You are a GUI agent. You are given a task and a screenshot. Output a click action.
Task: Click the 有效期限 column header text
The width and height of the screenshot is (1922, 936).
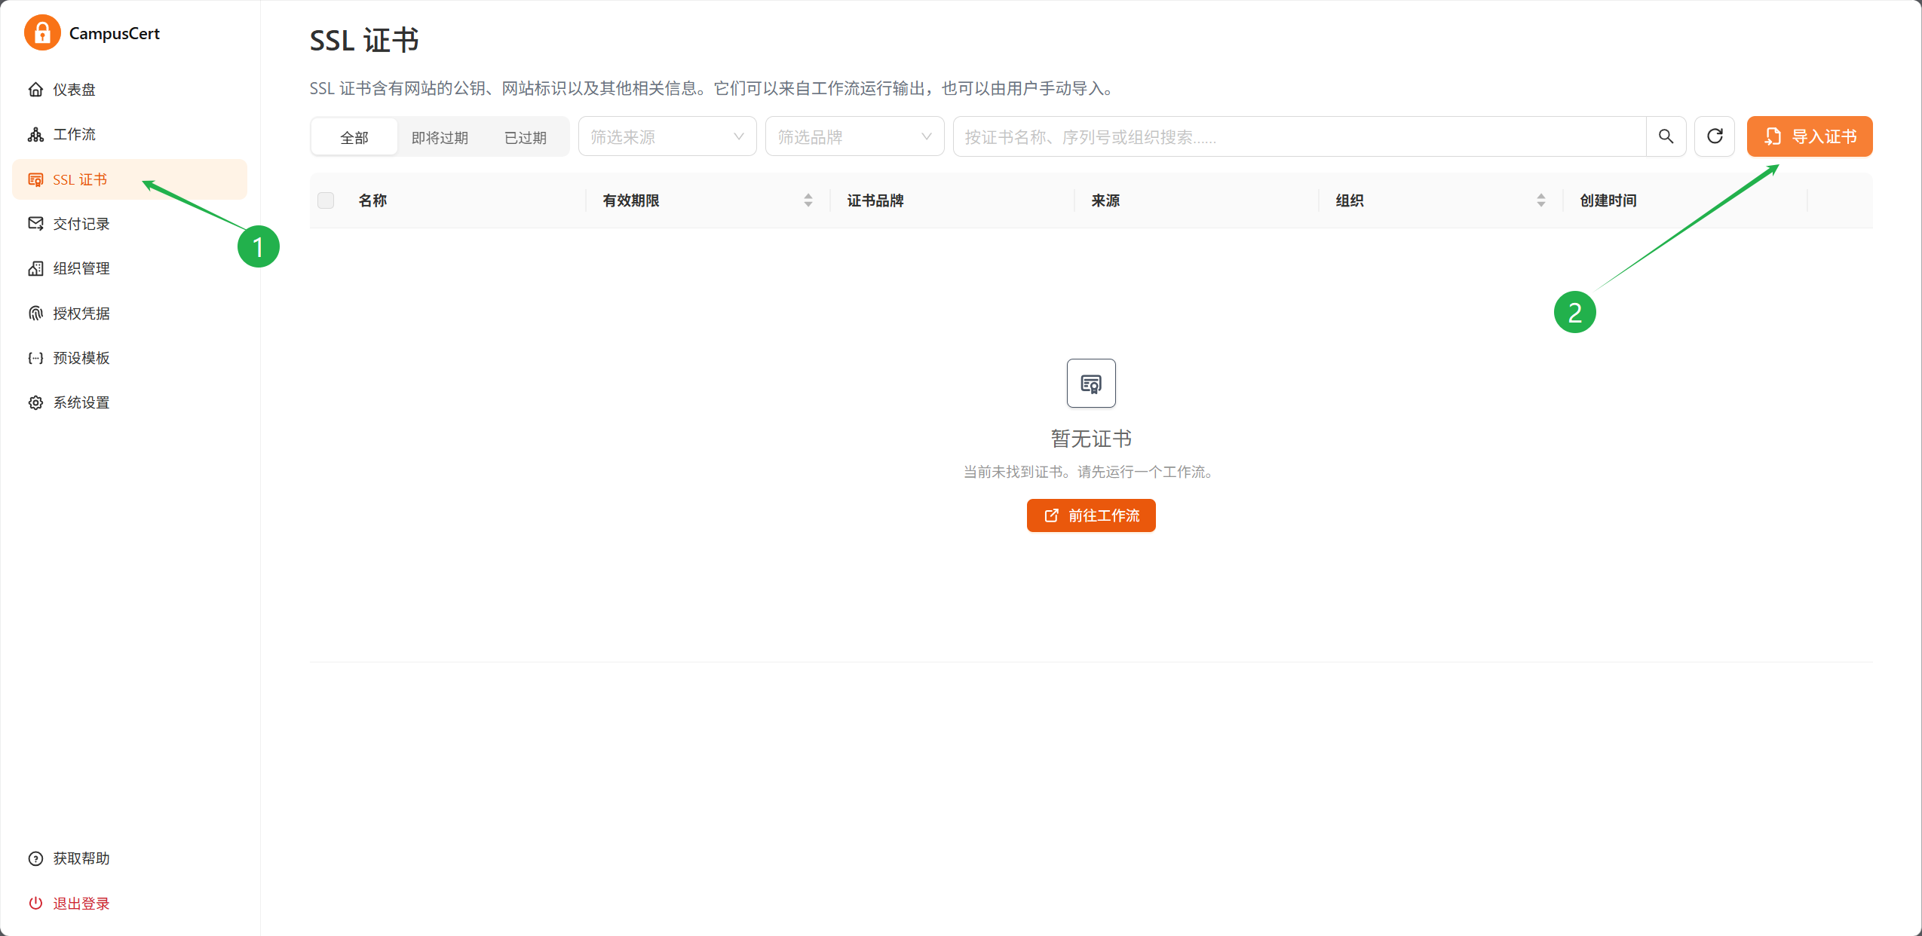tap(631, 200)
